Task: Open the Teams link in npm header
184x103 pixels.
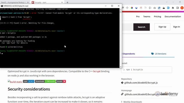Action: click(x=147, y=17)
